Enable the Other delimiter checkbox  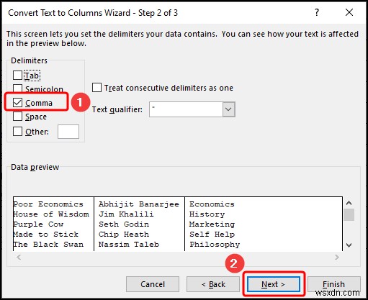click(x=17, y=132)
